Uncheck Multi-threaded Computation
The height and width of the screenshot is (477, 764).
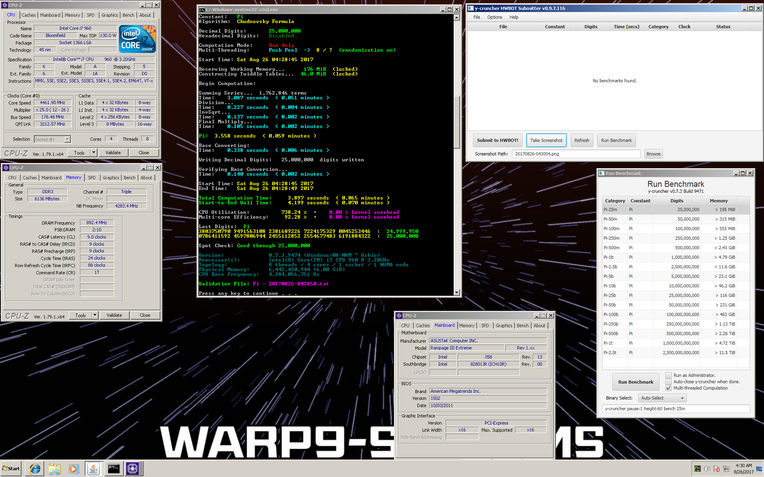pos(668,388)
